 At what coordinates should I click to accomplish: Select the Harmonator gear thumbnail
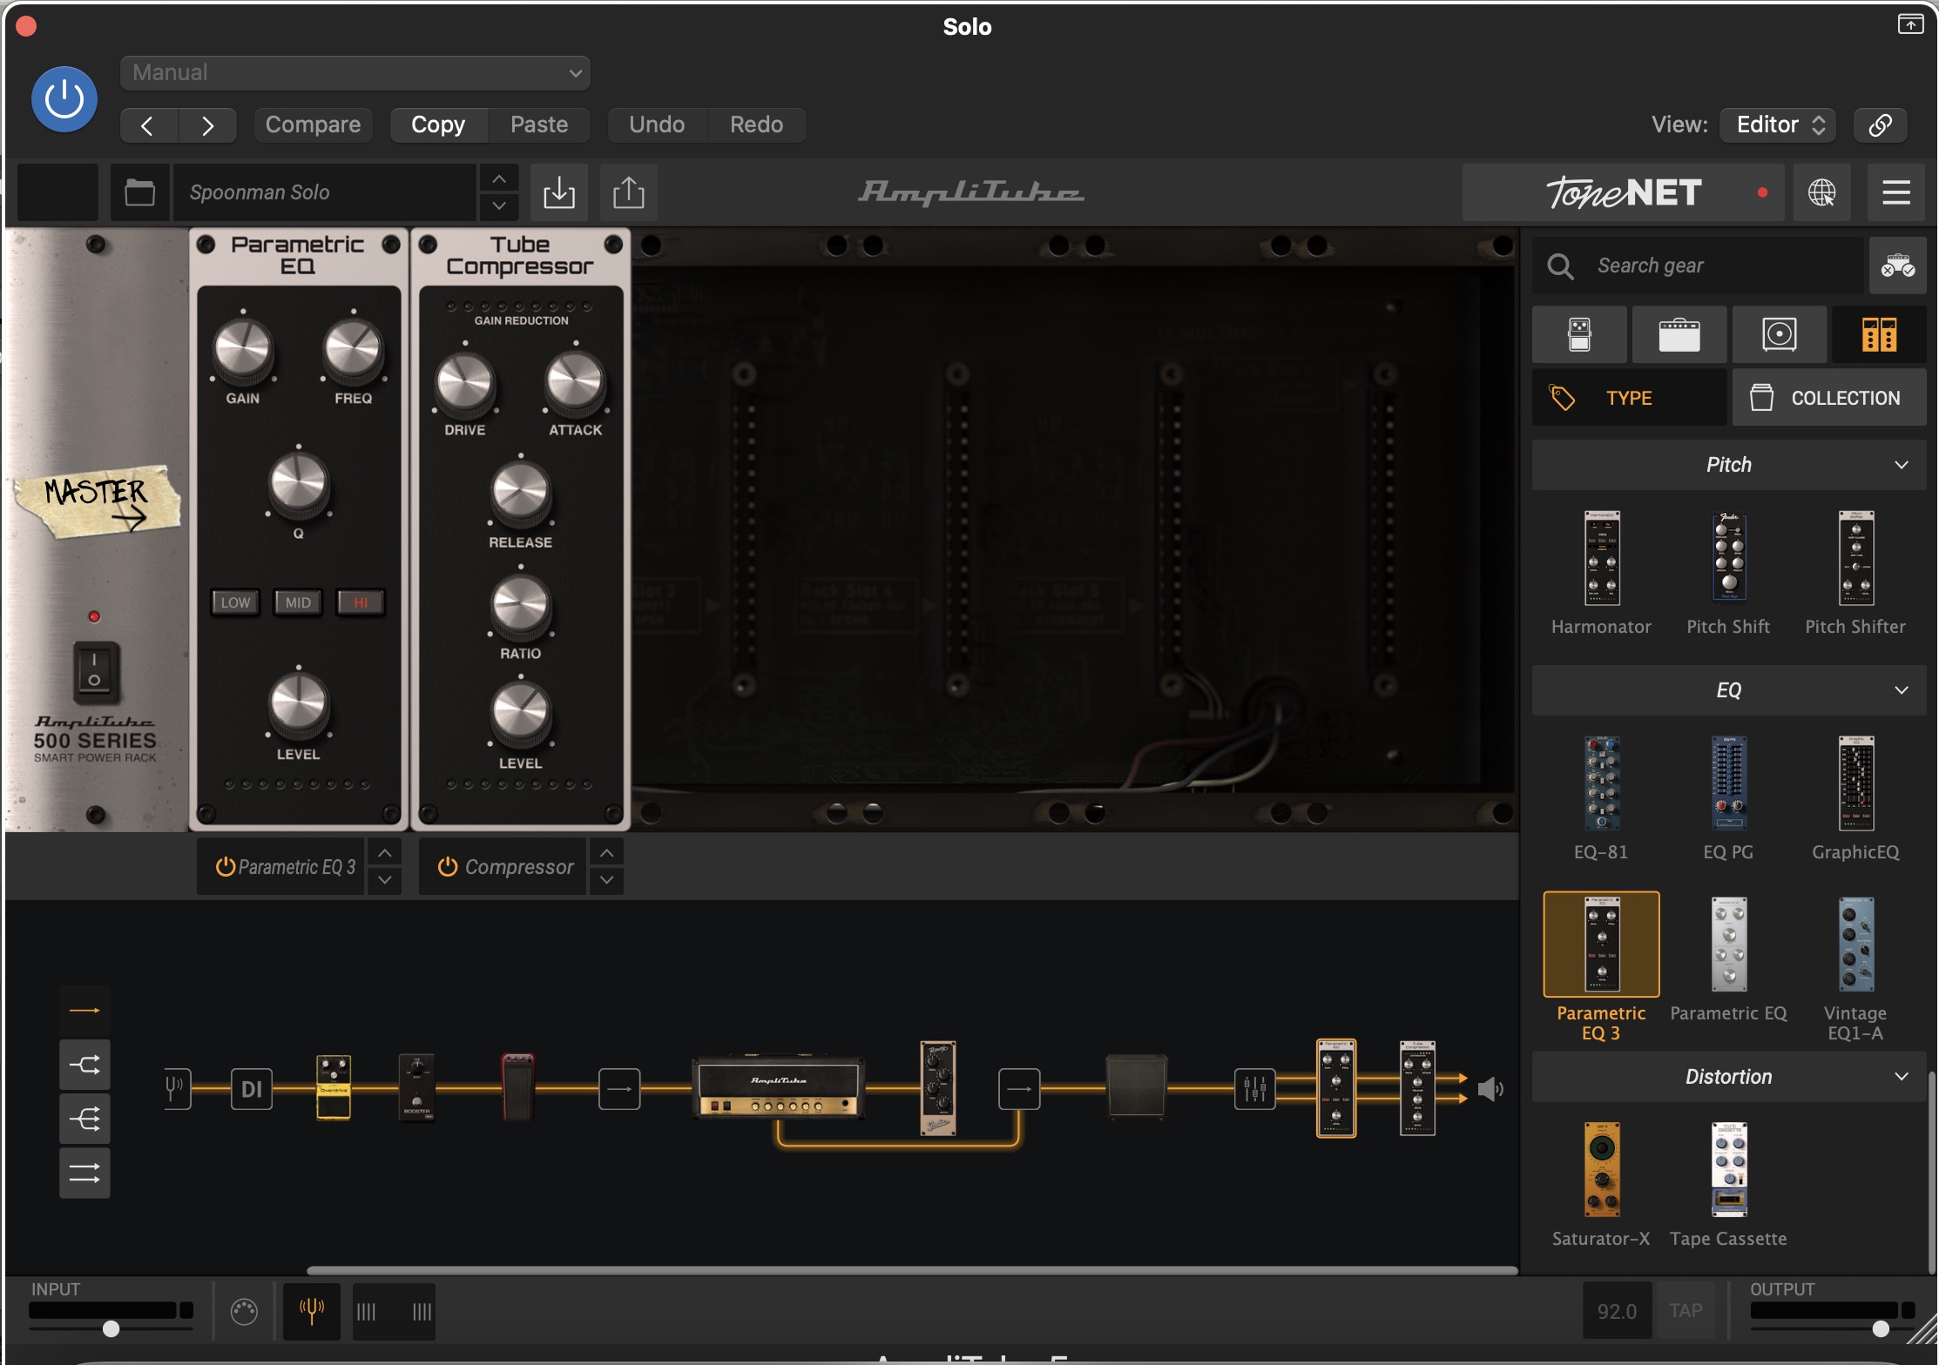1601,558
